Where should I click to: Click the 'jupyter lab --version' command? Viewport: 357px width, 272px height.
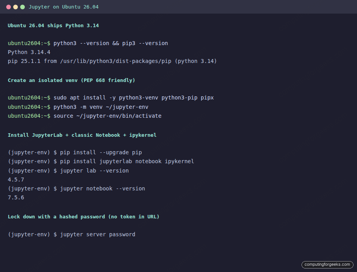(94, 171)
